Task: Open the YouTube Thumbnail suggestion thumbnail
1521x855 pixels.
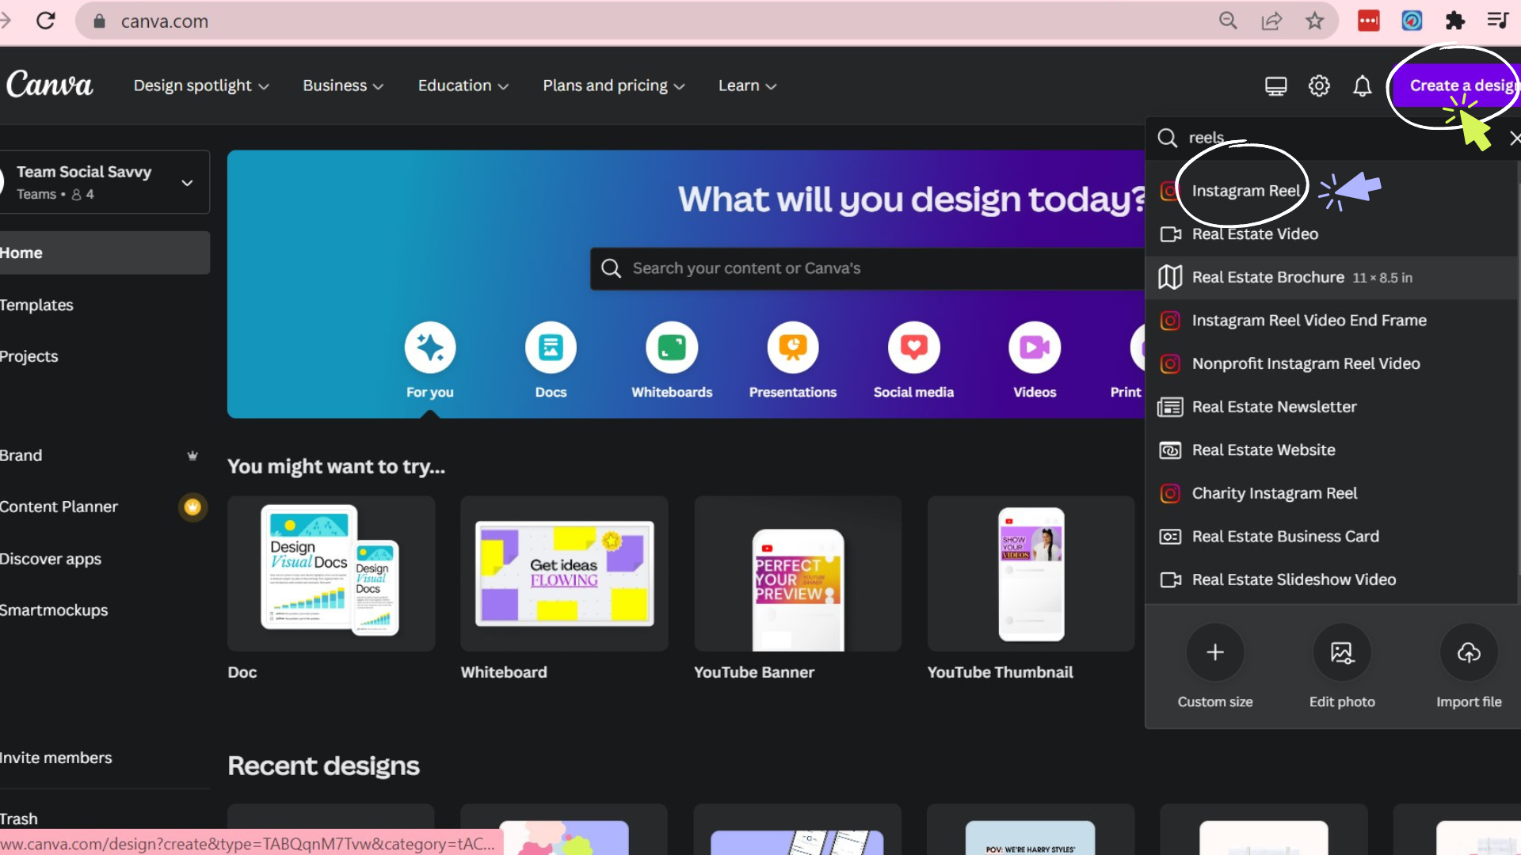Action: click(x=1031, y=574)
